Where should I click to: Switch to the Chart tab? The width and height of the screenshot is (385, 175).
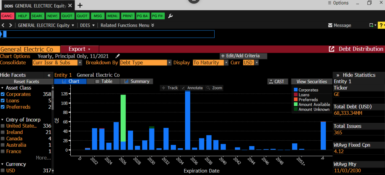click(x=70, y=81)
